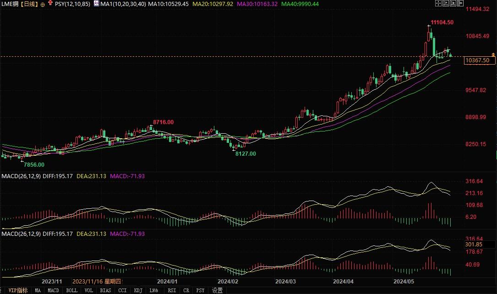Click the MA1(10,20,30,40) parameter label
This screenshot has width=497, height=294.
coord(123,4)
